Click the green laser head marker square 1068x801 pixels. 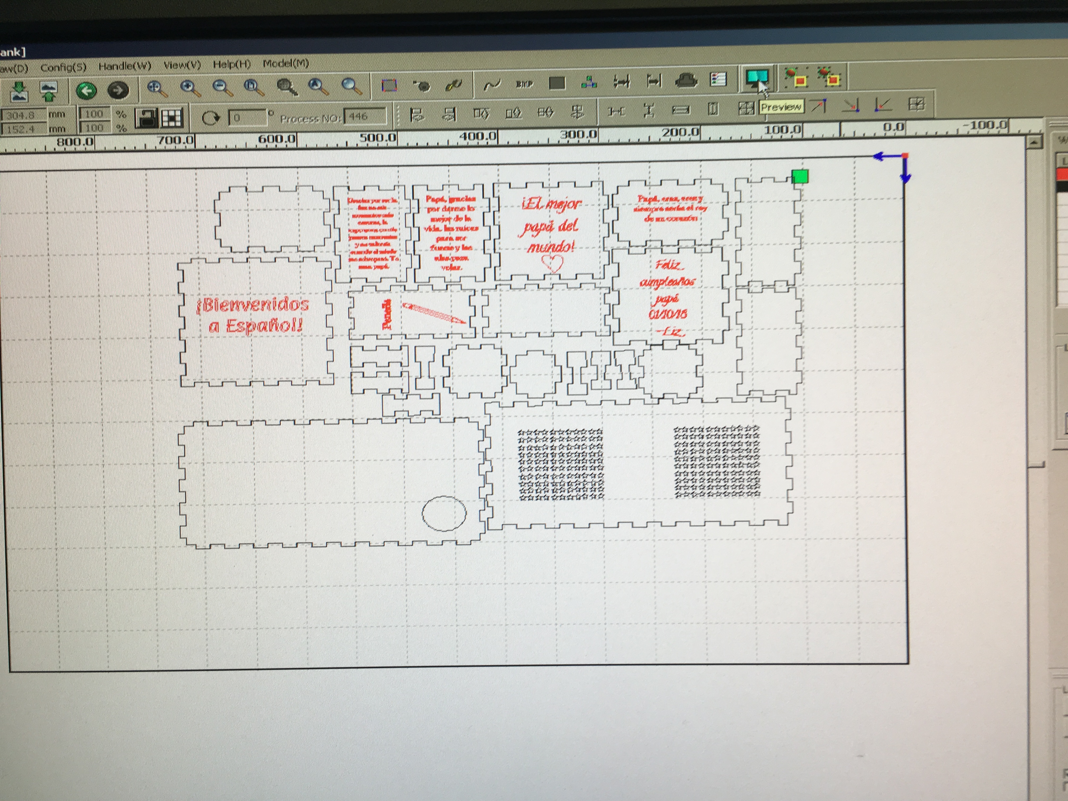[800, 177]
